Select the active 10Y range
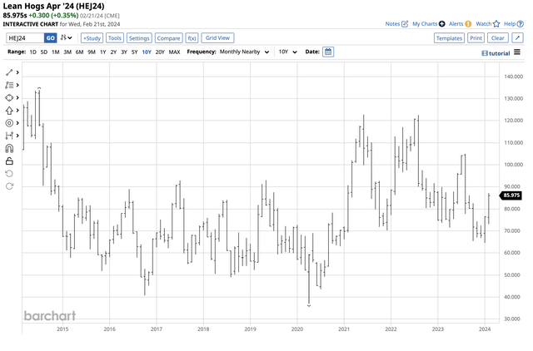This screenshot has width=533, height=351. 147,52
